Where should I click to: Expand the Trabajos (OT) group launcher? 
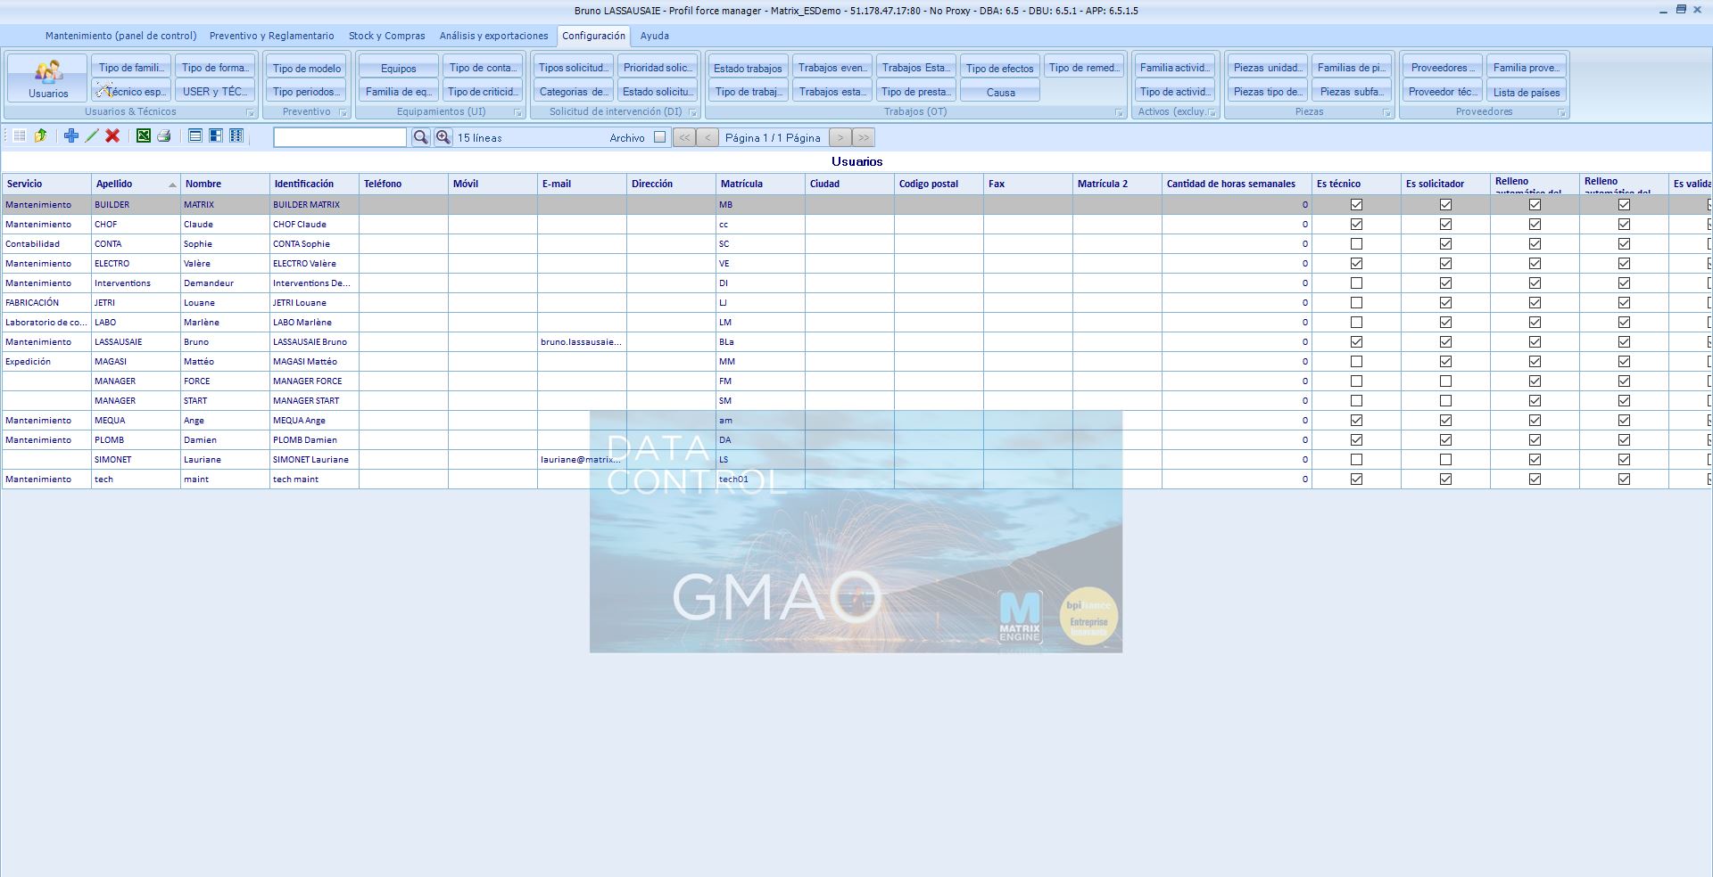(1119, 113)
